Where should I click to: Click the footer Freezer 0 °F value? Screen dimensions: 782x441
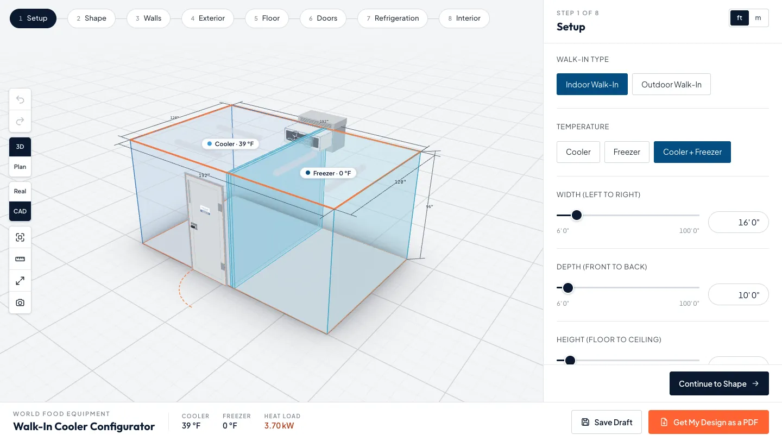pyautogui.click(x=230, y=425)
